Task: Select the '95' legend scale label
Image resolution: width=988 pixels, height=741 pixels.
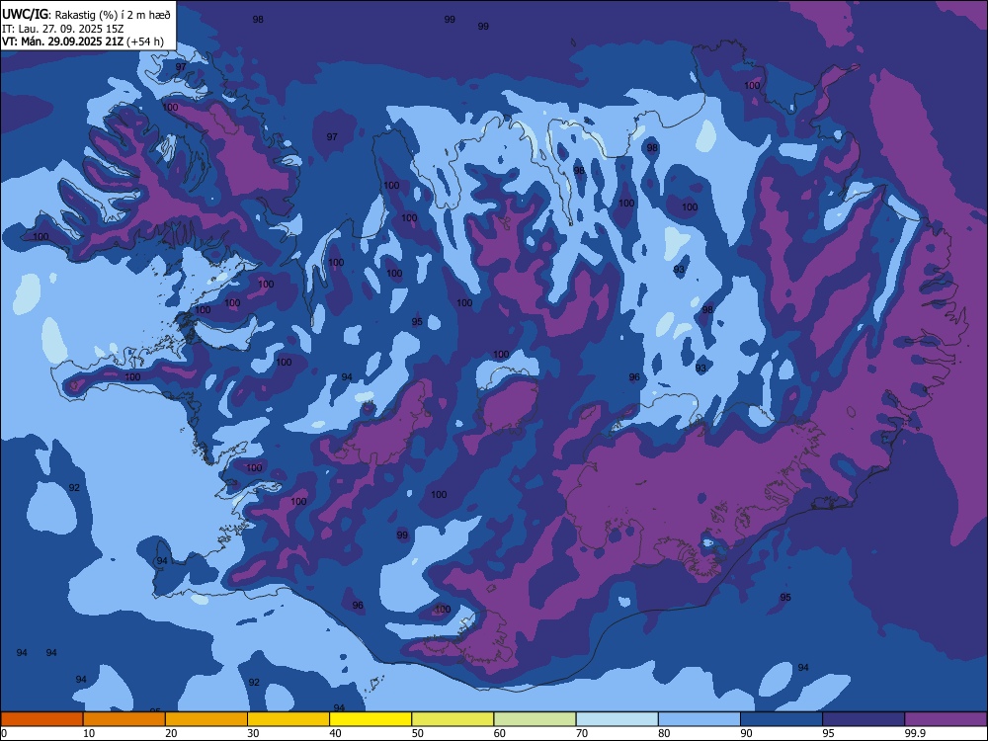Action: (829, 733)
